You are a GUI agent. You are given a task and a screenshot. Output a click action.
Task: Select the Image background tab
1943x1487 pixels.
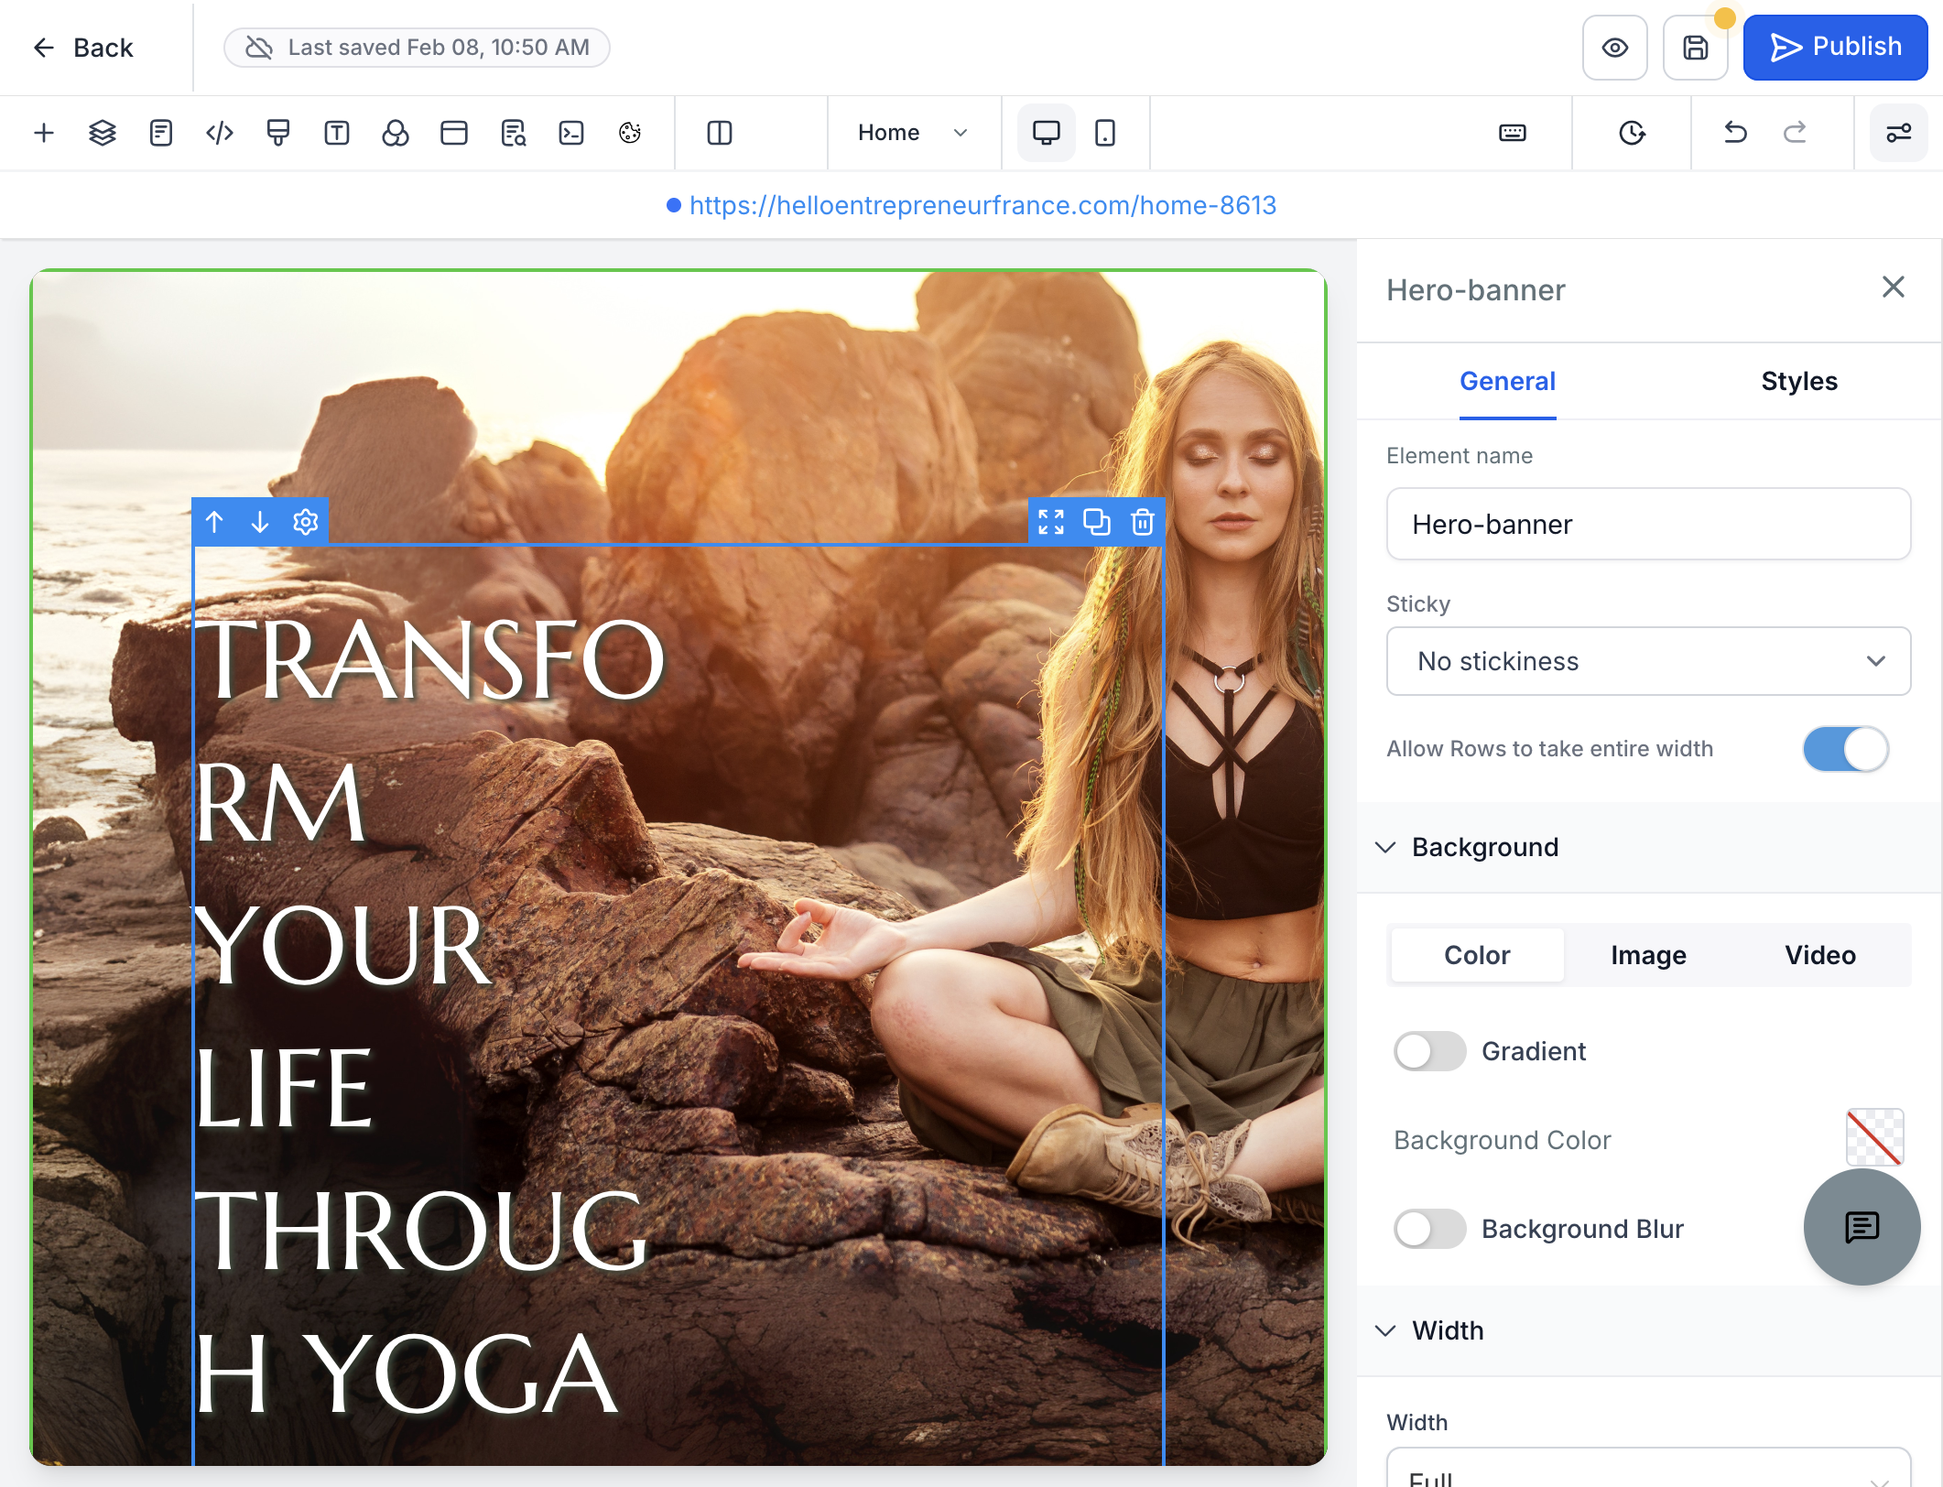pyautogui.click(x=1648, y=955)
